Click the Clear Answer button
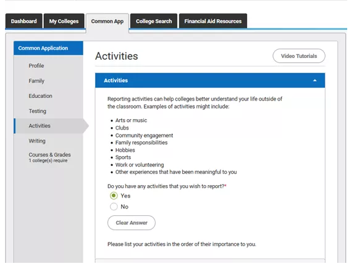The height and width of the screenshot is (269, 354). (132, 223)
